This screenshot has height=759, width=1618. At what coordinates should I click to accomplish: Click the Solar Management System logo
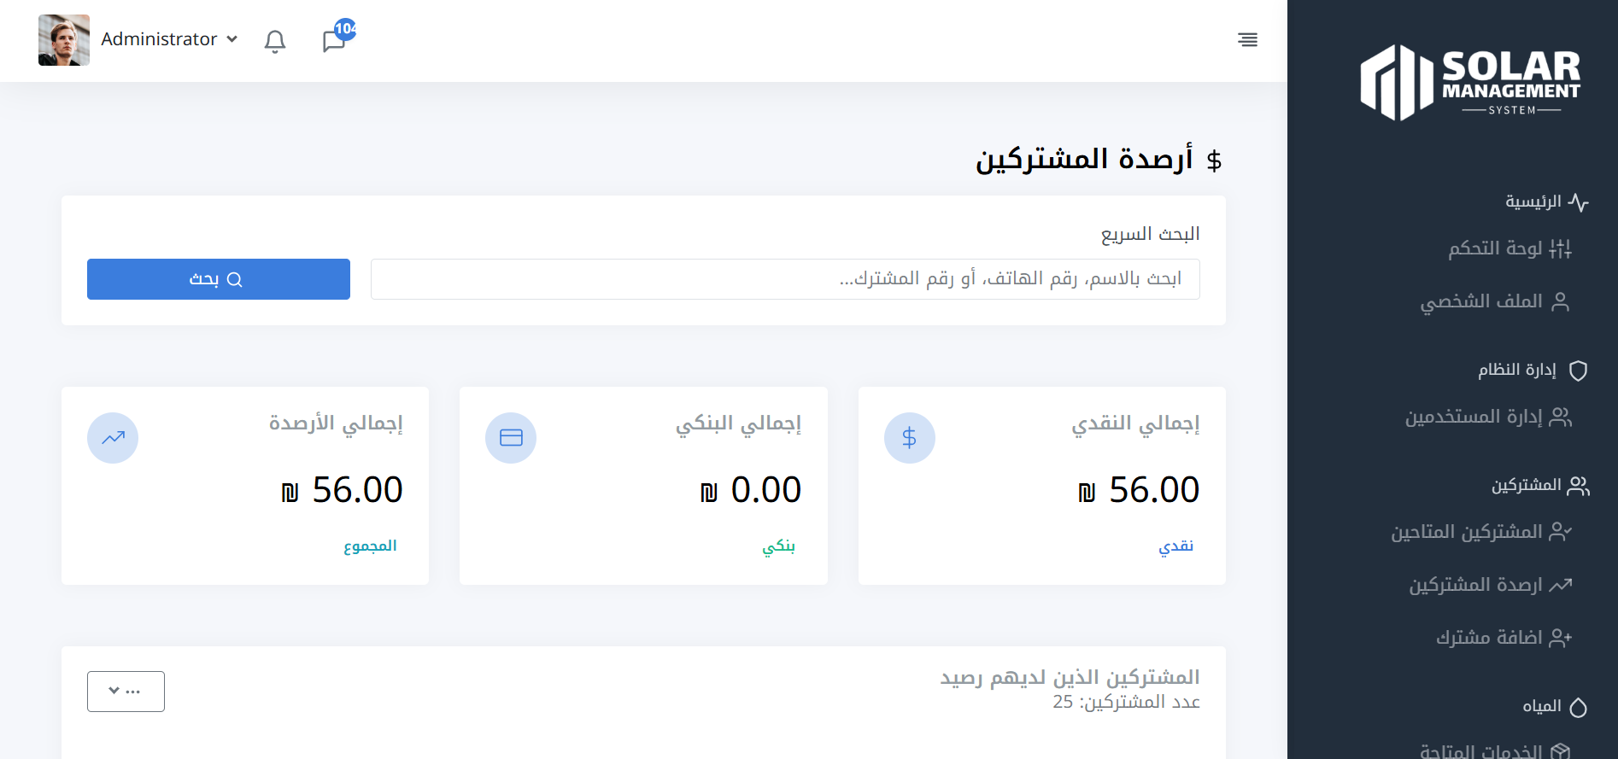1470,83
